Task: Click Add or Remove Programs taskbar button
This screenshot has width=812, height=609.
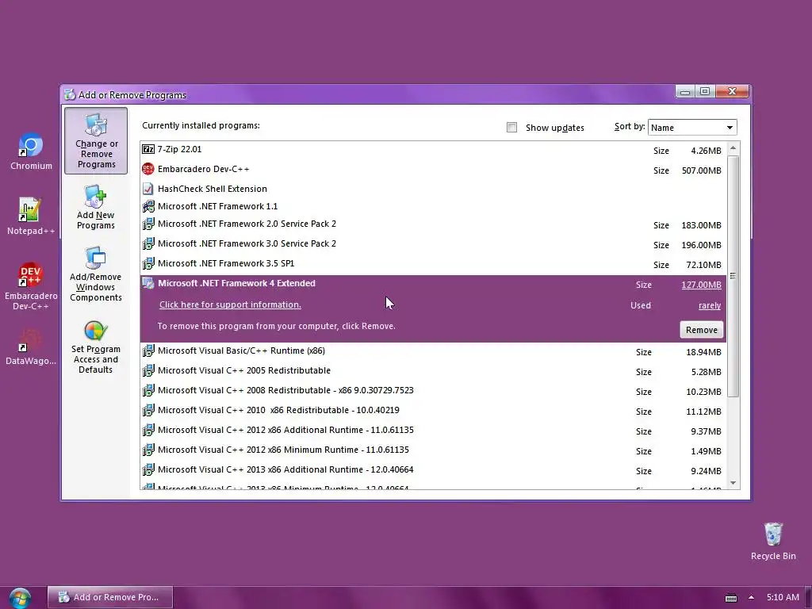Action: [109, 597]
